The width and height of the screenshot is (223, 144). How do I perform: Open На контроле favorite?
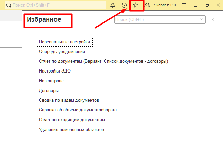pyautogui.click(x=51, y=81)
